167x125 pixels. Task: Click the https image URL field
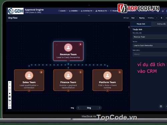pyautogui.click(x=150, y=54)
